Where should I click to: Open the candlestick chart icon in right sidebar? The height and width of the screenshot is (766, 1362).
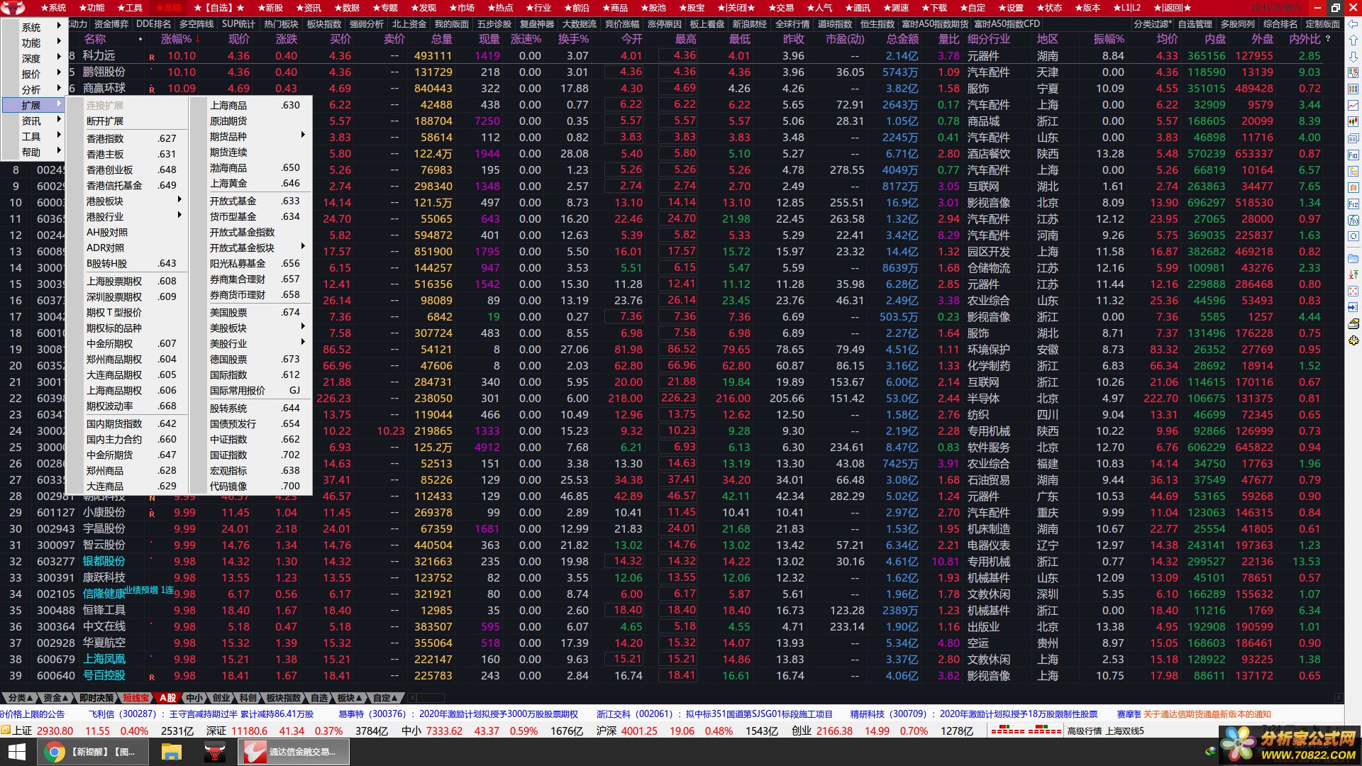pos(1353,122)
